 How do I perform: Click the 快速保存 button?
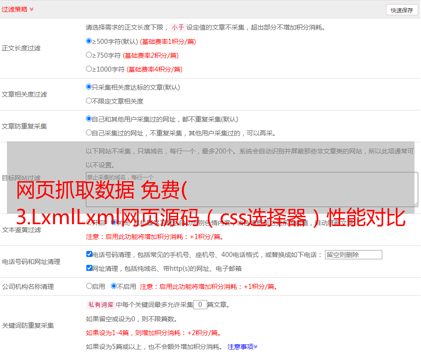coord(402,10)
